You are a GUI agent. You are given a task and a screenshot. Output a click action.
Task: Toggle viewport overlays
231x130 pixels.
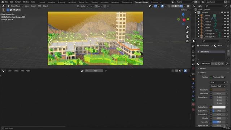tap(162, 6)
